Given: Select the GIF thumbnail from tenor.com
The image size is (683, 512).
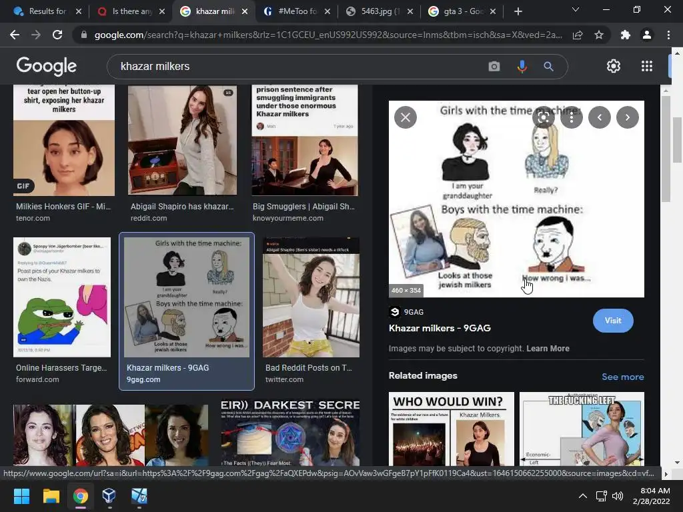Looking at the screenshot, I should tap(64, 140).
